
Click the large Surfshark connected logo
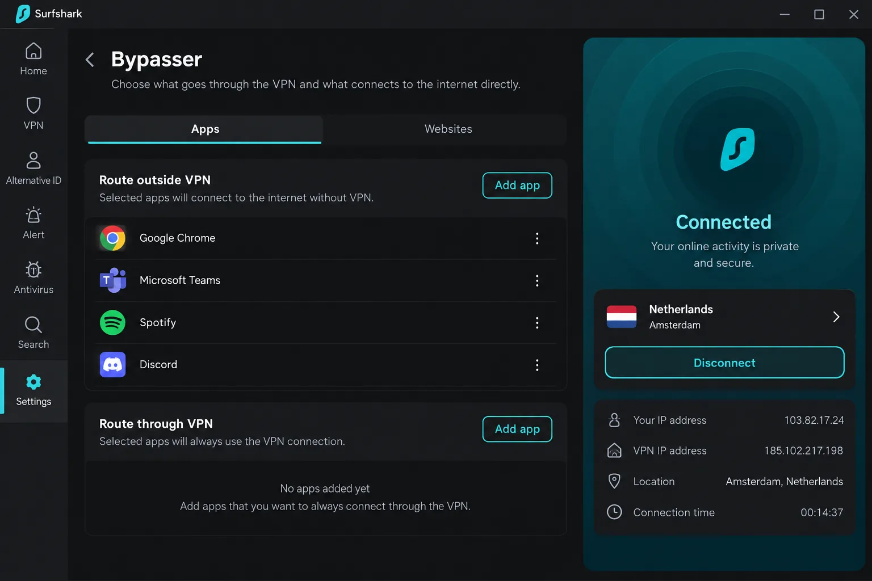point(737,149)
